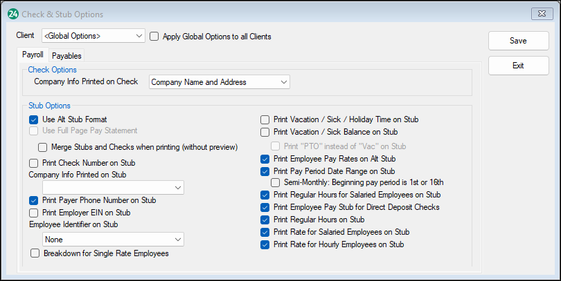Open Company Info Printed on Check dropdown
The height and width of the screenshot is (281, 561).
pyautogui.click(x=220, y=82)
